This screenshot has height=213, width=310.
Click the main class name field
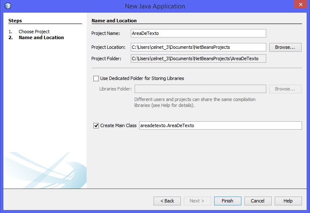point(220,125)
